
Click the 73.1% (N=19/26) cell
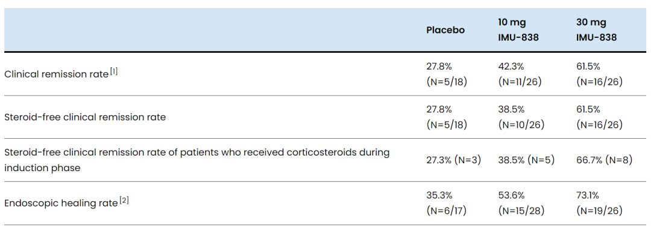[600, 204]
